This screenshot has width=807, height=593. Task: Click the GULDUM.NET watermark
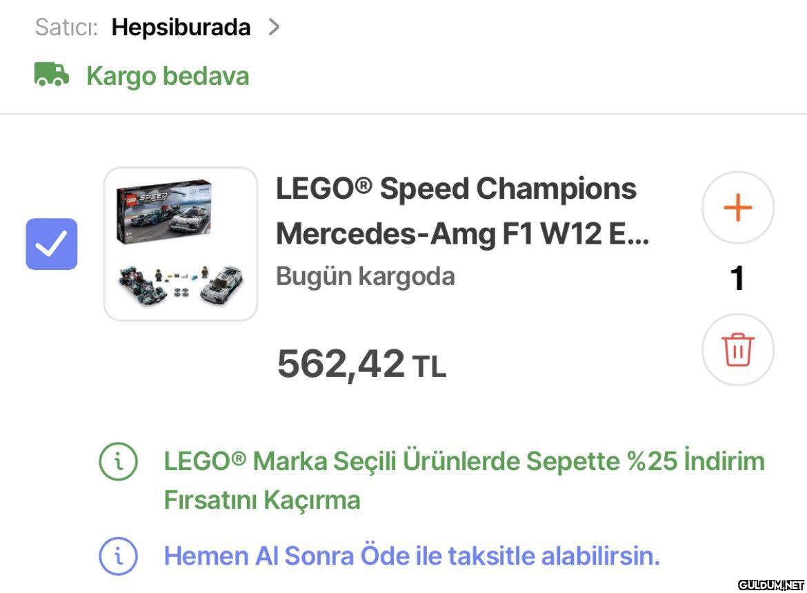(770, 585)
